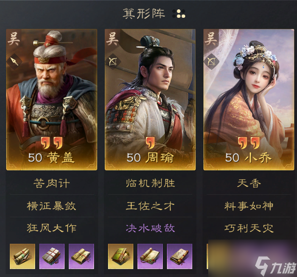Open the 黄盖 general portrait card
The width and height of the screenshot is (297, 277).
point(52,100)
